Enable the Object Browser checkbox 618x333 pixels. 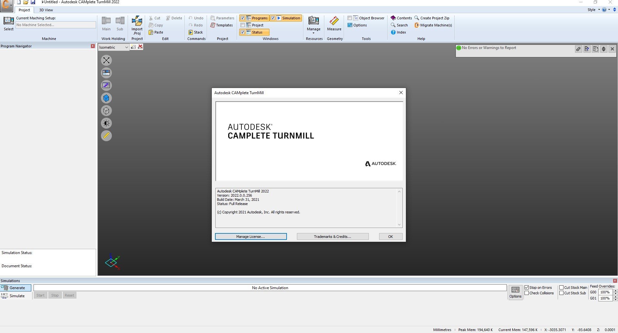[349, 18]
